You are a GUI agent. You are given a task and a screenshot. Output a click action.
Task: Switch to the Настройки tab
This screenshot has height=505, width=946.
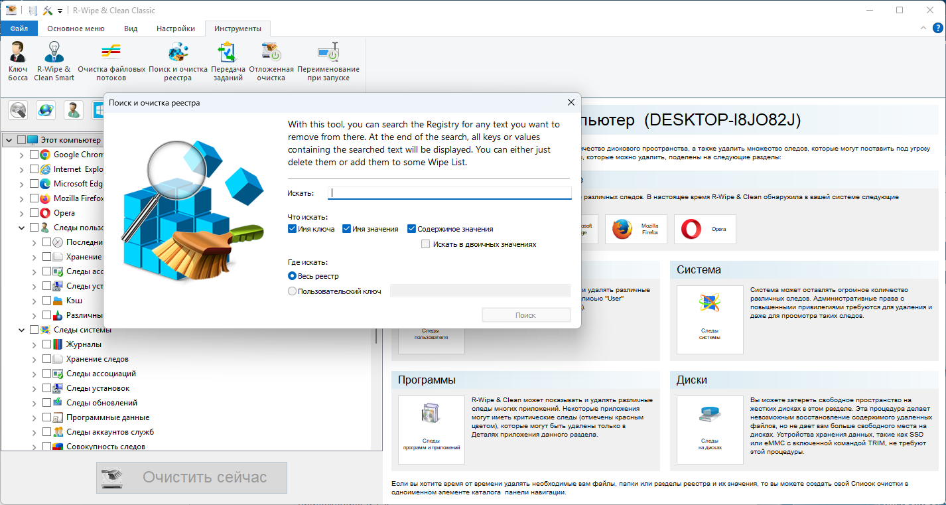coord(175,29)
